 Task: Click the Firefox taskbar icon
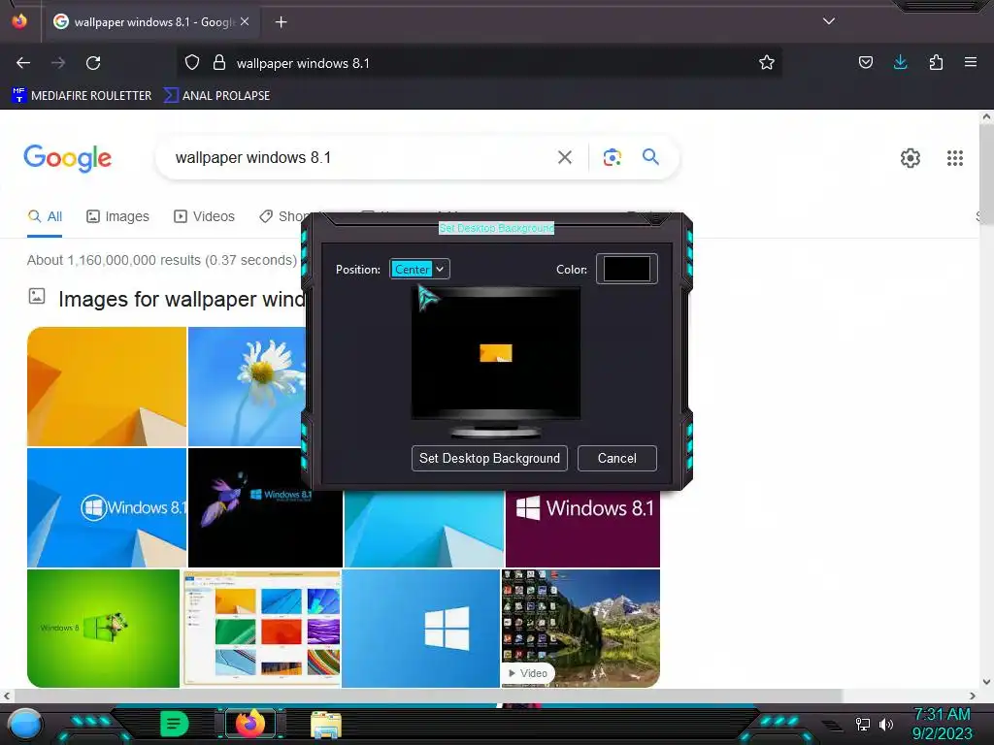point(250,724)
